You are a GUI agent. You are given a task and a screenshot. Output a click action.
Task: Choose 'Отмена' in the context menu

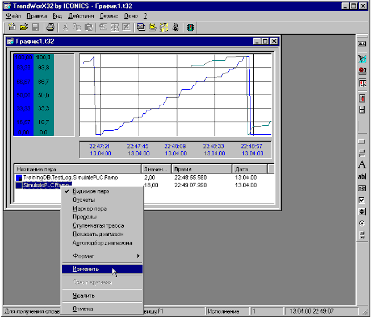(102, 309)
